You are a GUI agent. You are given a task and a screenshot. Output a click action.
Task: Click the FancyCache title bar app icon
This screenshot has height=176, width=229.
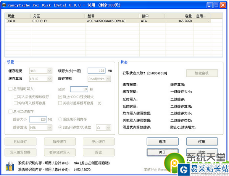pyautogui.click(x=4, y=5)
